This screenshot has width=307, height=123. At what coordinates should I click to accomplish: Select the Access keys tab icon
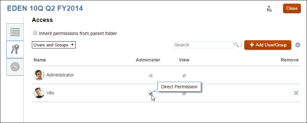tap(15, 49)
